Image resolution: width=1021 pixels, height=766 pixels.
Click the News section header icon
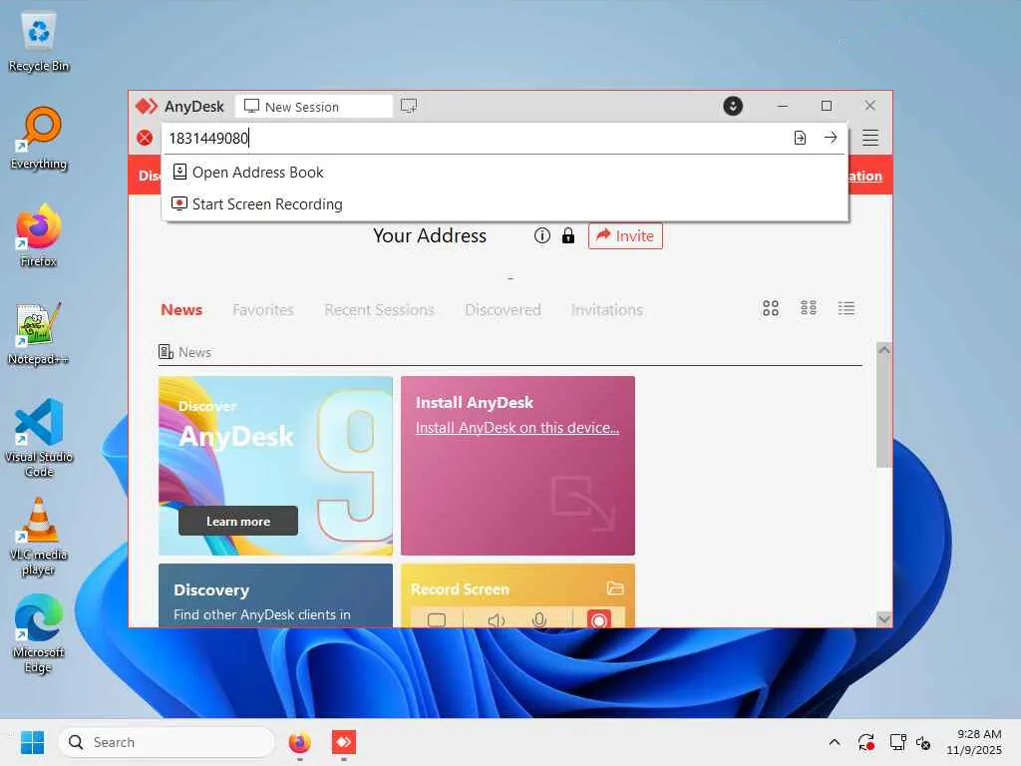[x=166, y=352]
